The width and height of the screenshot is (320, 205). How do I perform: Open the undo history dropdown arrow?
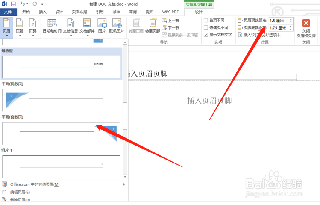click(x=27, y=4)
